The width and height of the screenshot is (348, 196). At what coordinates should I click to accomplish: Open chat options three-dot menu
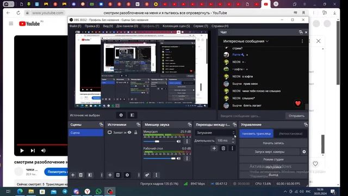302,41
